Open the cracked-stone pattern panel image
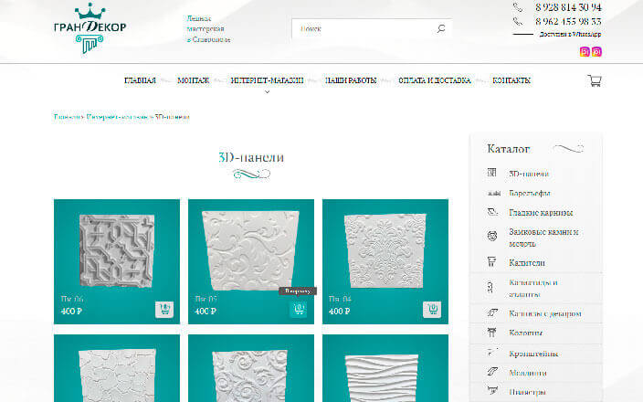Screen dimensions: 643x402 pos(117,376)
